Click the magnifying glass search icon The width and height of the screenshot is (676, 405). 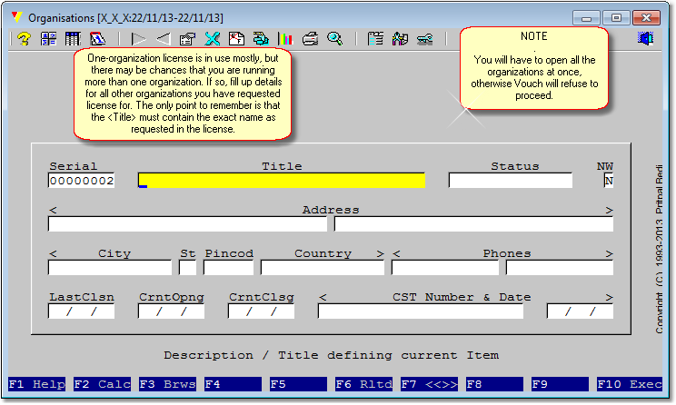pos(335,39)
